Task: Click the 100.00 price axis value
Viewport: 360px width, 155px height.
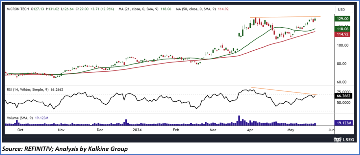Action: tap(343, 45)
